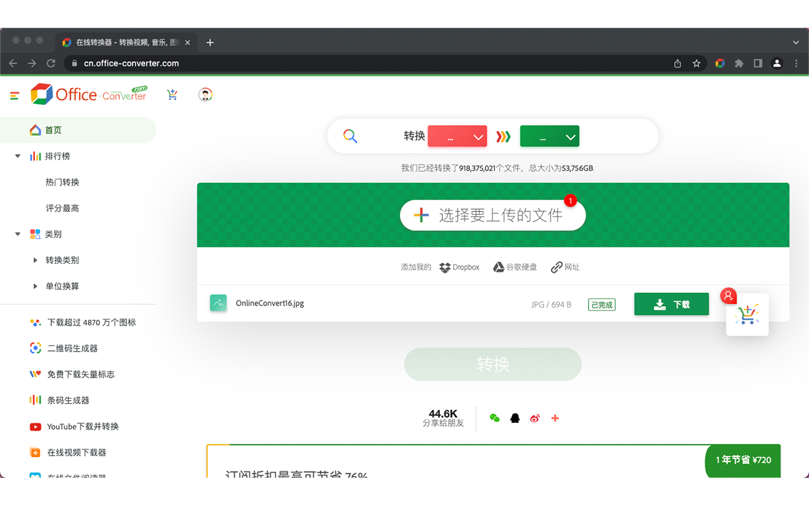
Task: Open the green target format dropdown
Action: pos(549,136)
